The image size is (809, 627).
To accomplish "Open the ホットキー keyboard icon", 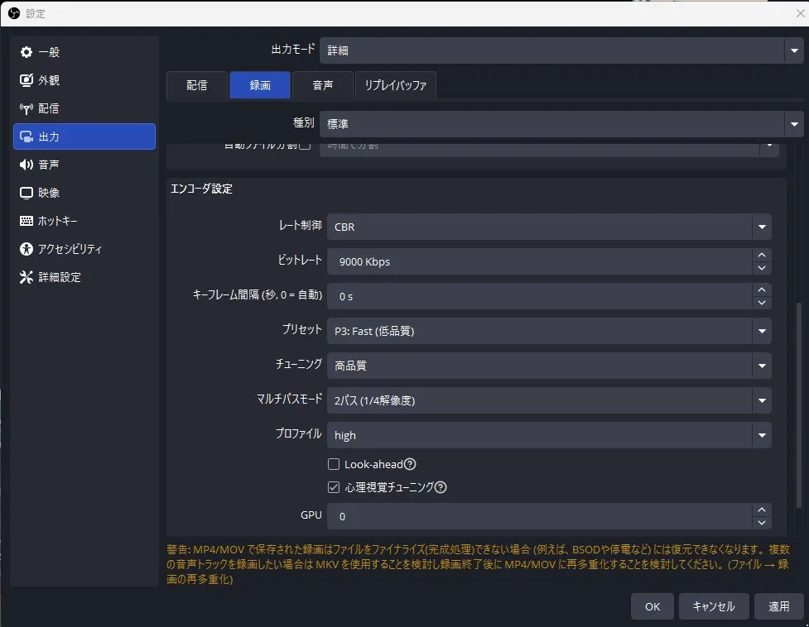I will click(x=26, y=221).
